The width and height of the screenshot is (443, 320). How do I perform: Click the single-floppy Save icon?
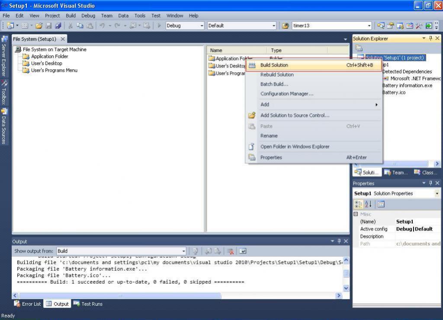[x=48, y=26]
